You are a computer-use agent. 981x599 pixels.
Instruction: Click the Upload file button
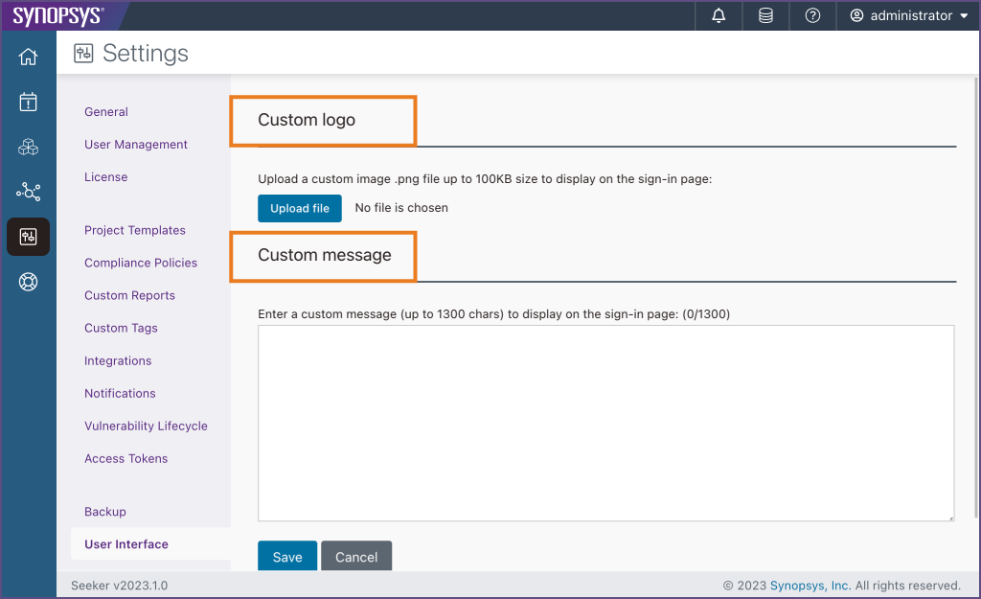click(299, 208)
